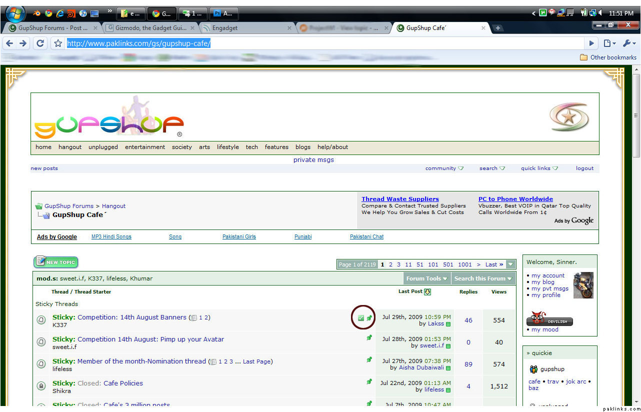Click the Last Post sort arrow icon
641x412 pixels.
pos(427,292)
